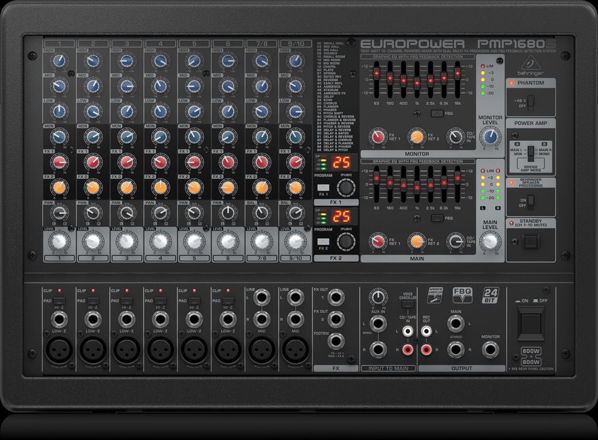Click channel 4 FX 2 orange knob

coord(160,187)
